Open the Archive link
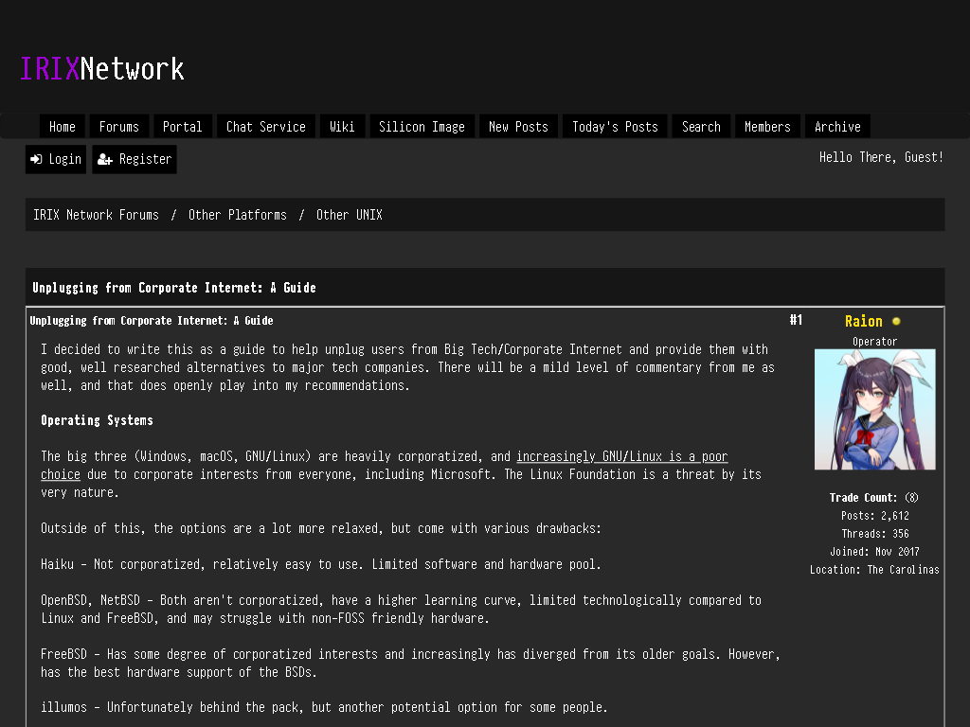This screenshot has height=727, width=970. [x=837, y=127]
